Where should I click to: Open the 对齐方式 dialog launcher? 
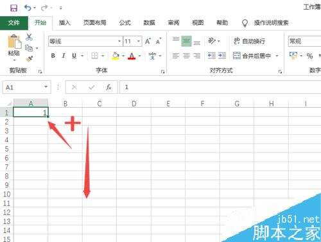(280, 72)
